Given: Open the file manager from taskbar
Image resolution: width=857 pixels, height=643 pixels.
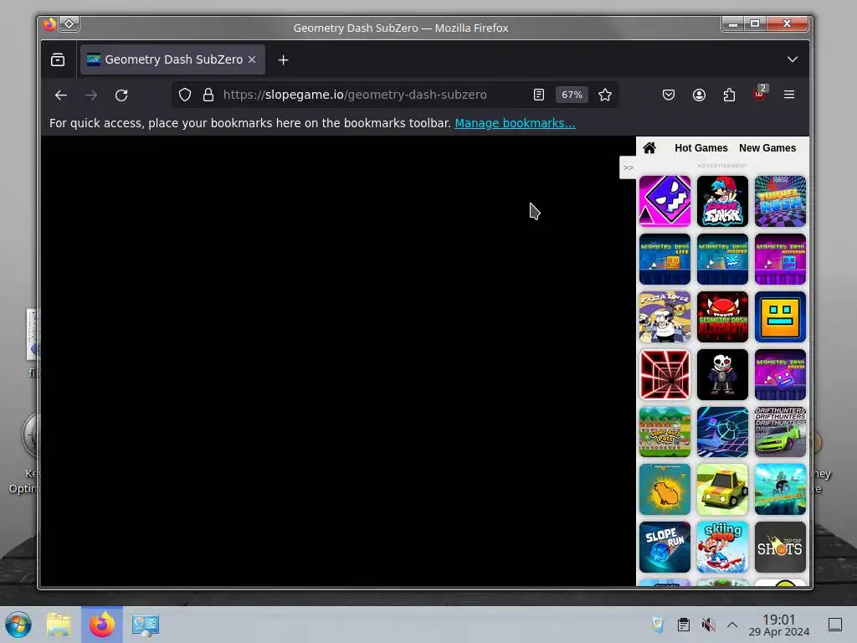Looking at the screenshot, I should pos(59,625).
